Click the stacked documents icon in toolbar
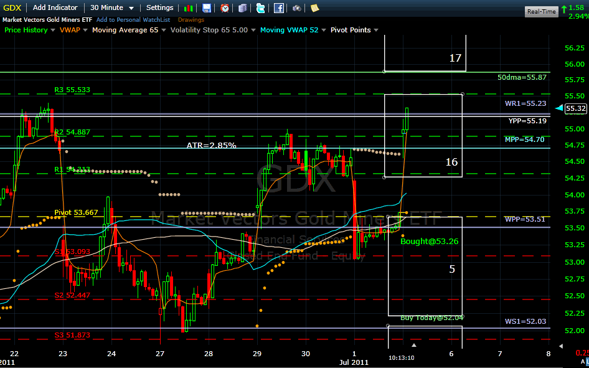 pos(242,8)
